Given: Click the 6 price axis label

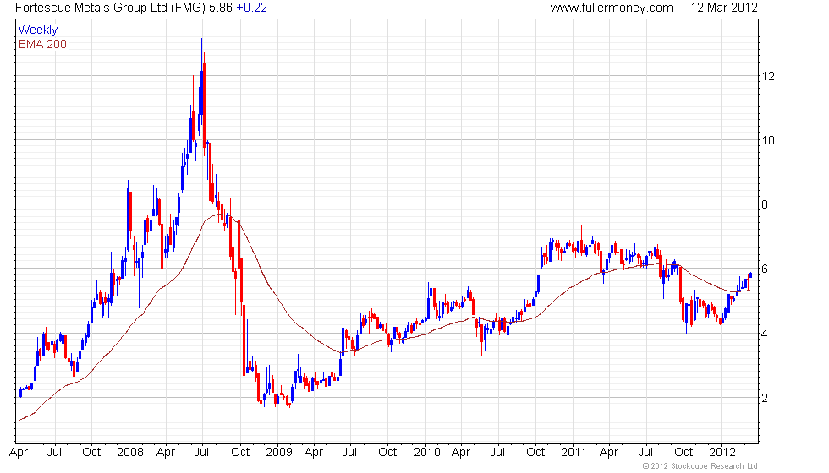Looking at the screenshot, I should point(765,269).
